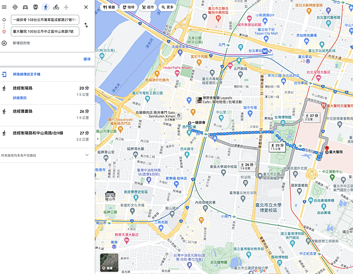This screenshot has width=353, height=274.
Task: Click 台北天成大飯店 hotel pin
Action: (318, 78)
